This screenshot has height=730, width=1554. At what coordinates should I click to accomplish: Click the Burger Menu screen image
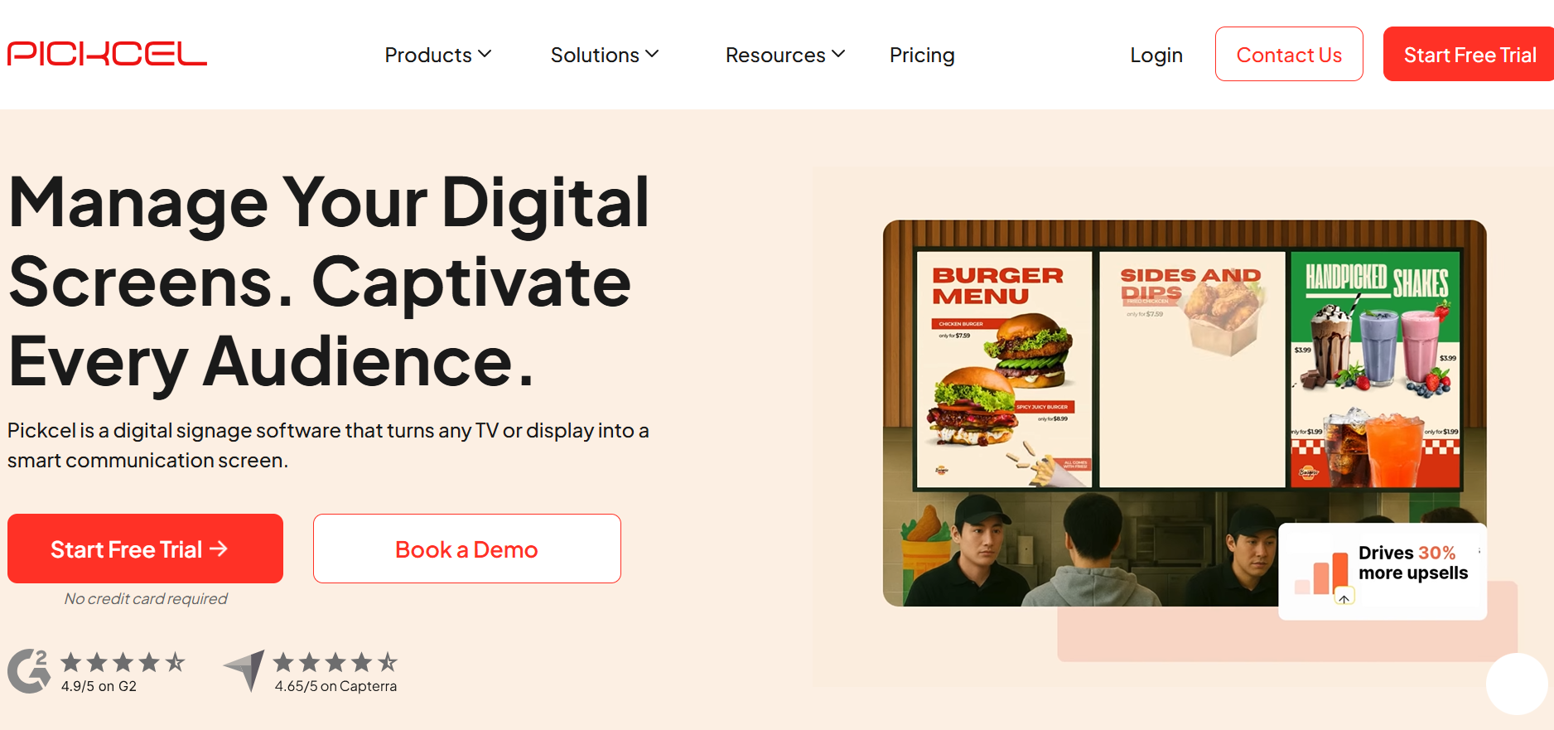coord(1004,370)
